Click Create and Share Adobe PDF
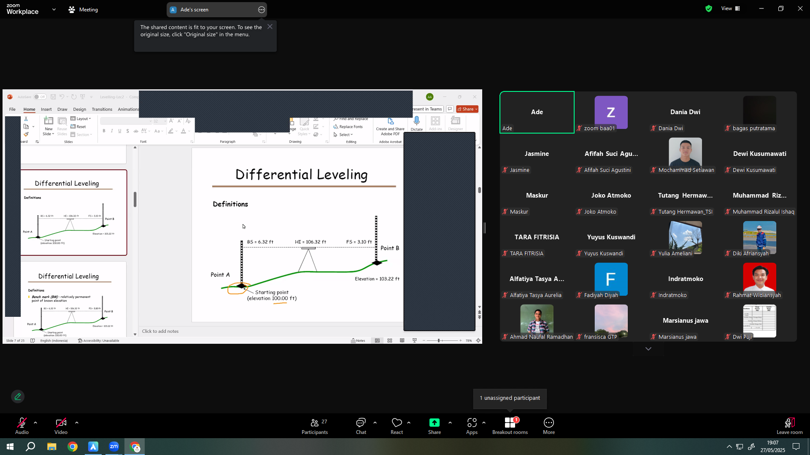Image resolution: width=810 pixels, height=455 pixels. tap(390, 126)
